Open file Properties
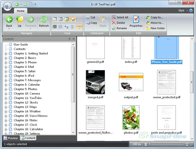This screenshot has height=149, width=196. point(136,21)
